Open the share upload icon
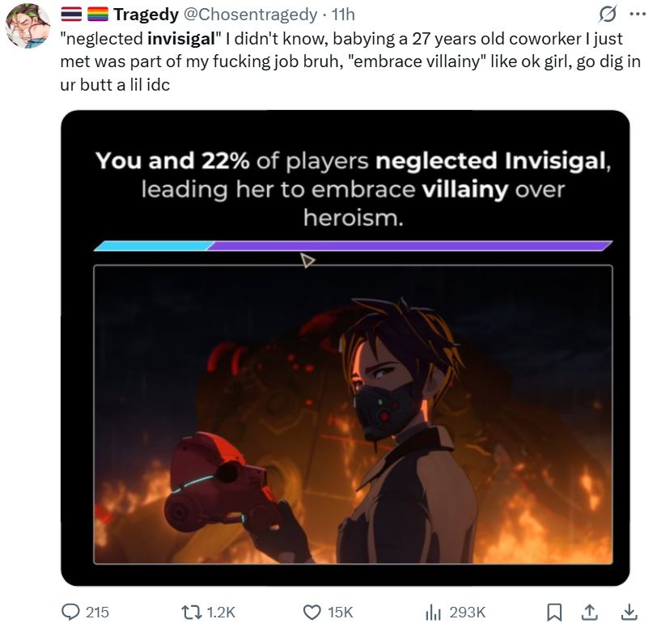 click(x=589, y=613)
